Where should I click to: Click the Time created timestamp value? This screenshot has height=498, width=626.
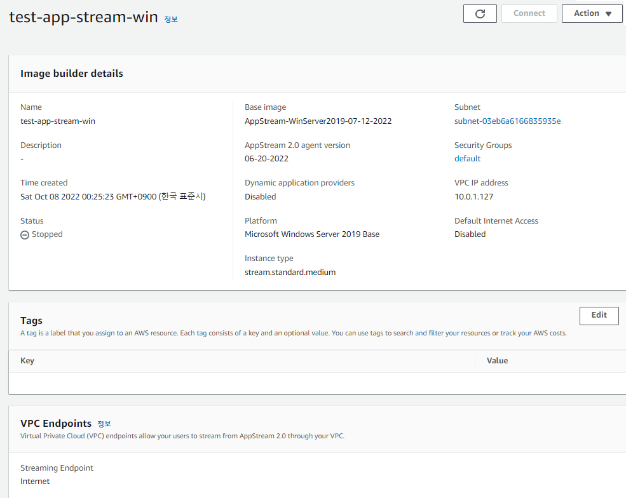[x=113, y=196]
